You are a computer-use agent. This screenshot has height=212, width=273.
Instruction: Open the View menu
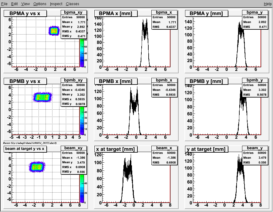[x=25, y=4]
